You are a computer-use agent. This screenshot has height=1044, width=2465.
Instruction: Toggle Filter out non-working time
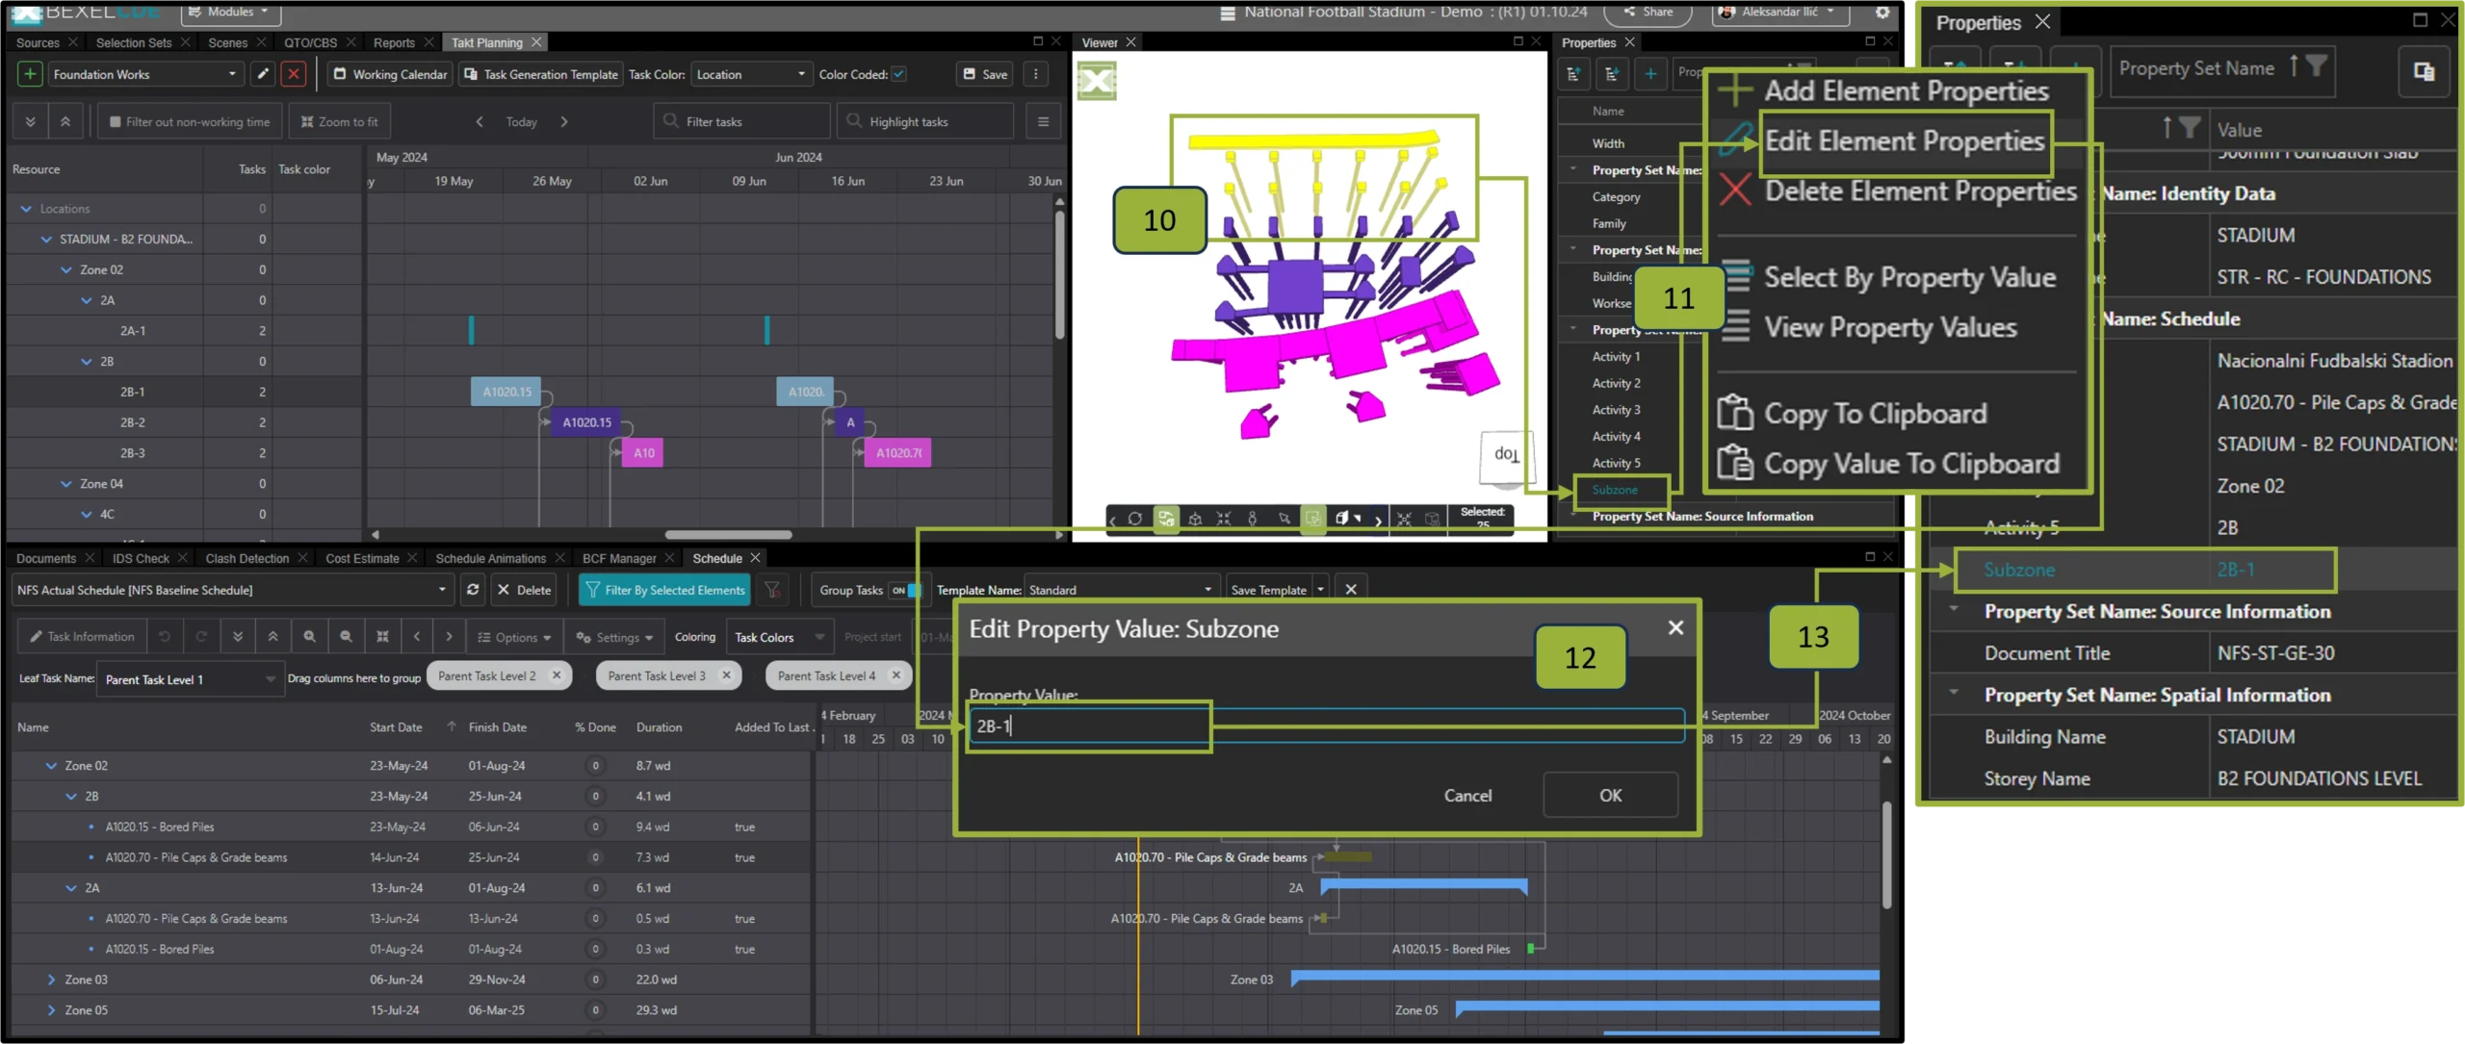190,122
